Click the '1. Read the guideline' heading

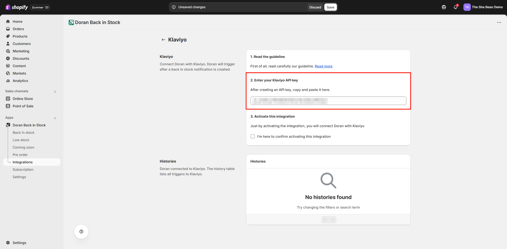point(267,57)
